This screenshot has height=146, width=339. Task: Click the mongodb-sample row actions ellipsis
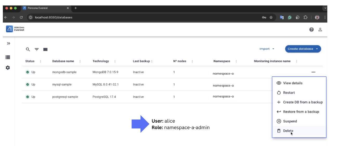click(x=313, y=72)
